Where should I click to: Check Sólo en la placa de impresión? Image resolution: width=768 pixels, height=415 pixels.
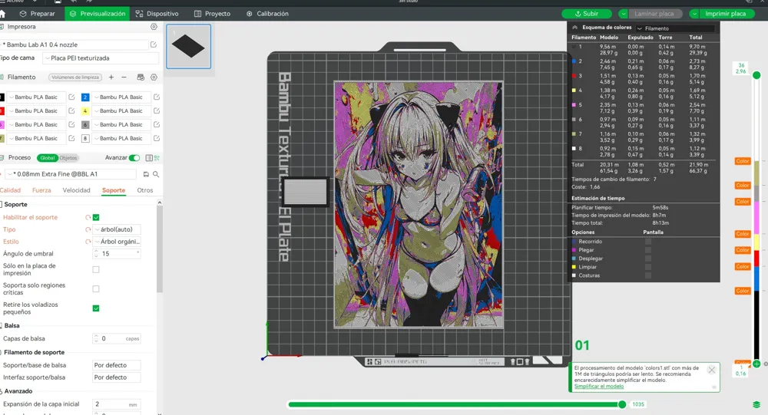click(x=96, y=270)
